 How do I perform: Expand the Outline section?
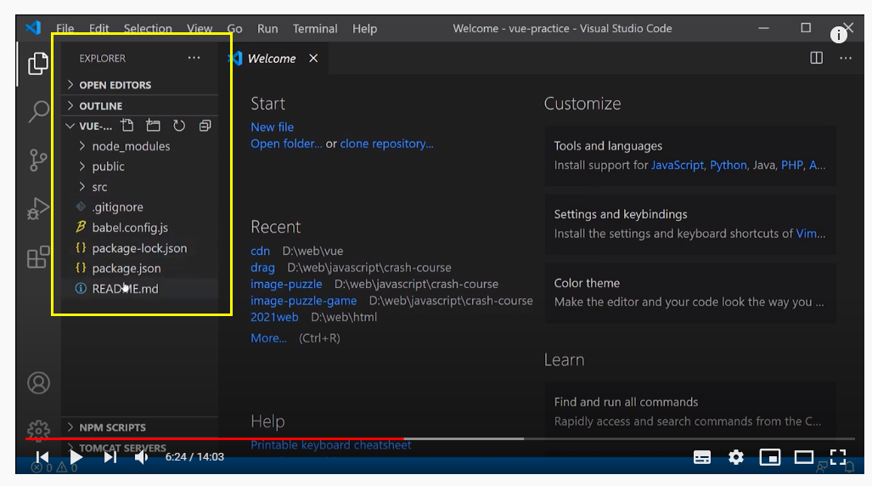(139, 105)
